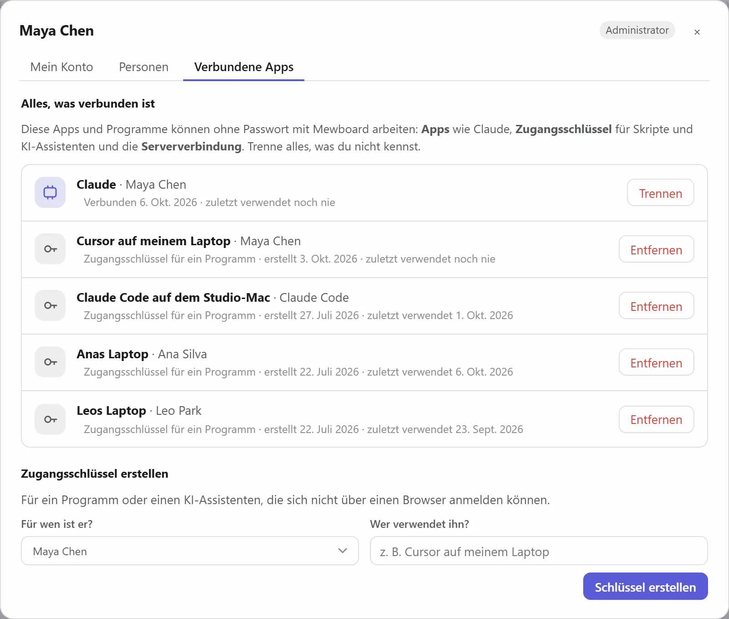This screenshot has height=619, width=729.
Task: Click the 'Maya Chen' dialog title
Action: click(56, 31)
